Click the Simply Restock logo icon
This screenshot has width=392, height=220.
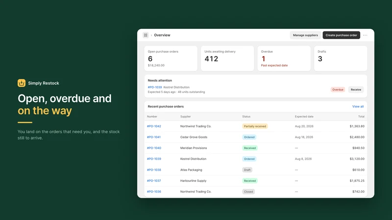22,83
